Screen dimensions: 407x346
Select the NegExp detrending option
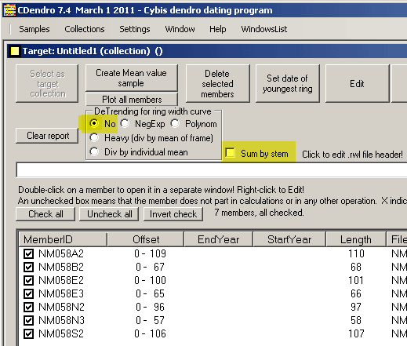pyautogui.click(x=125, y=123)
